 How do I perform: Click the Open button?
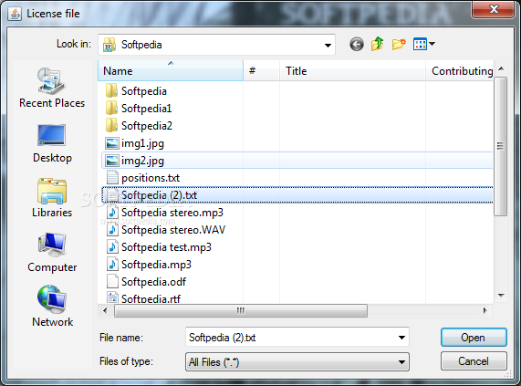[474, 338]
